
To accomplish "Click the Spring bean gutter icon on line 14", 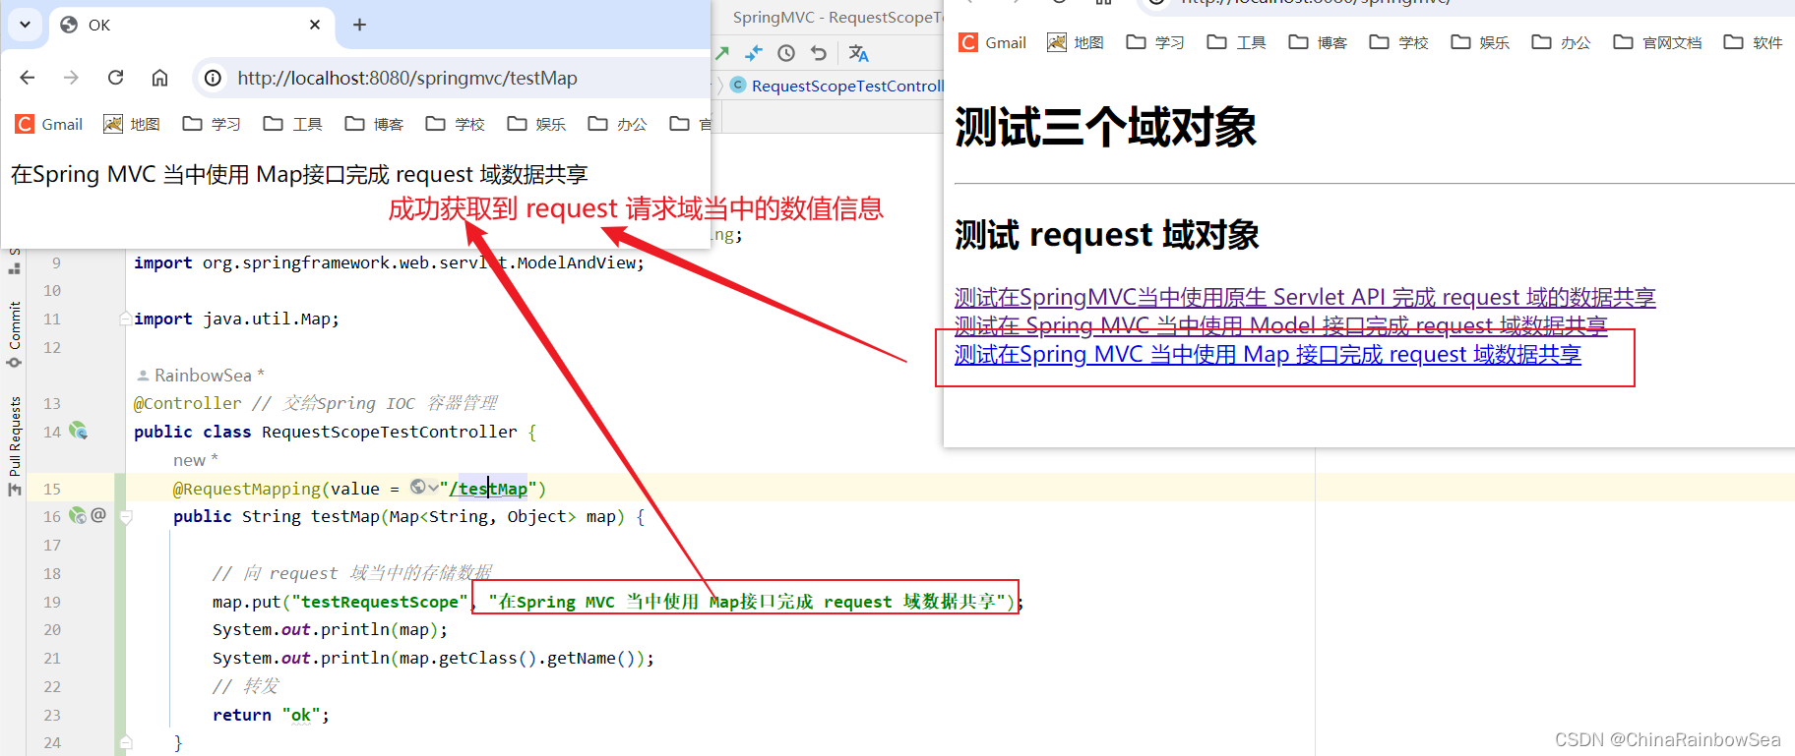I will click(79, 431).
